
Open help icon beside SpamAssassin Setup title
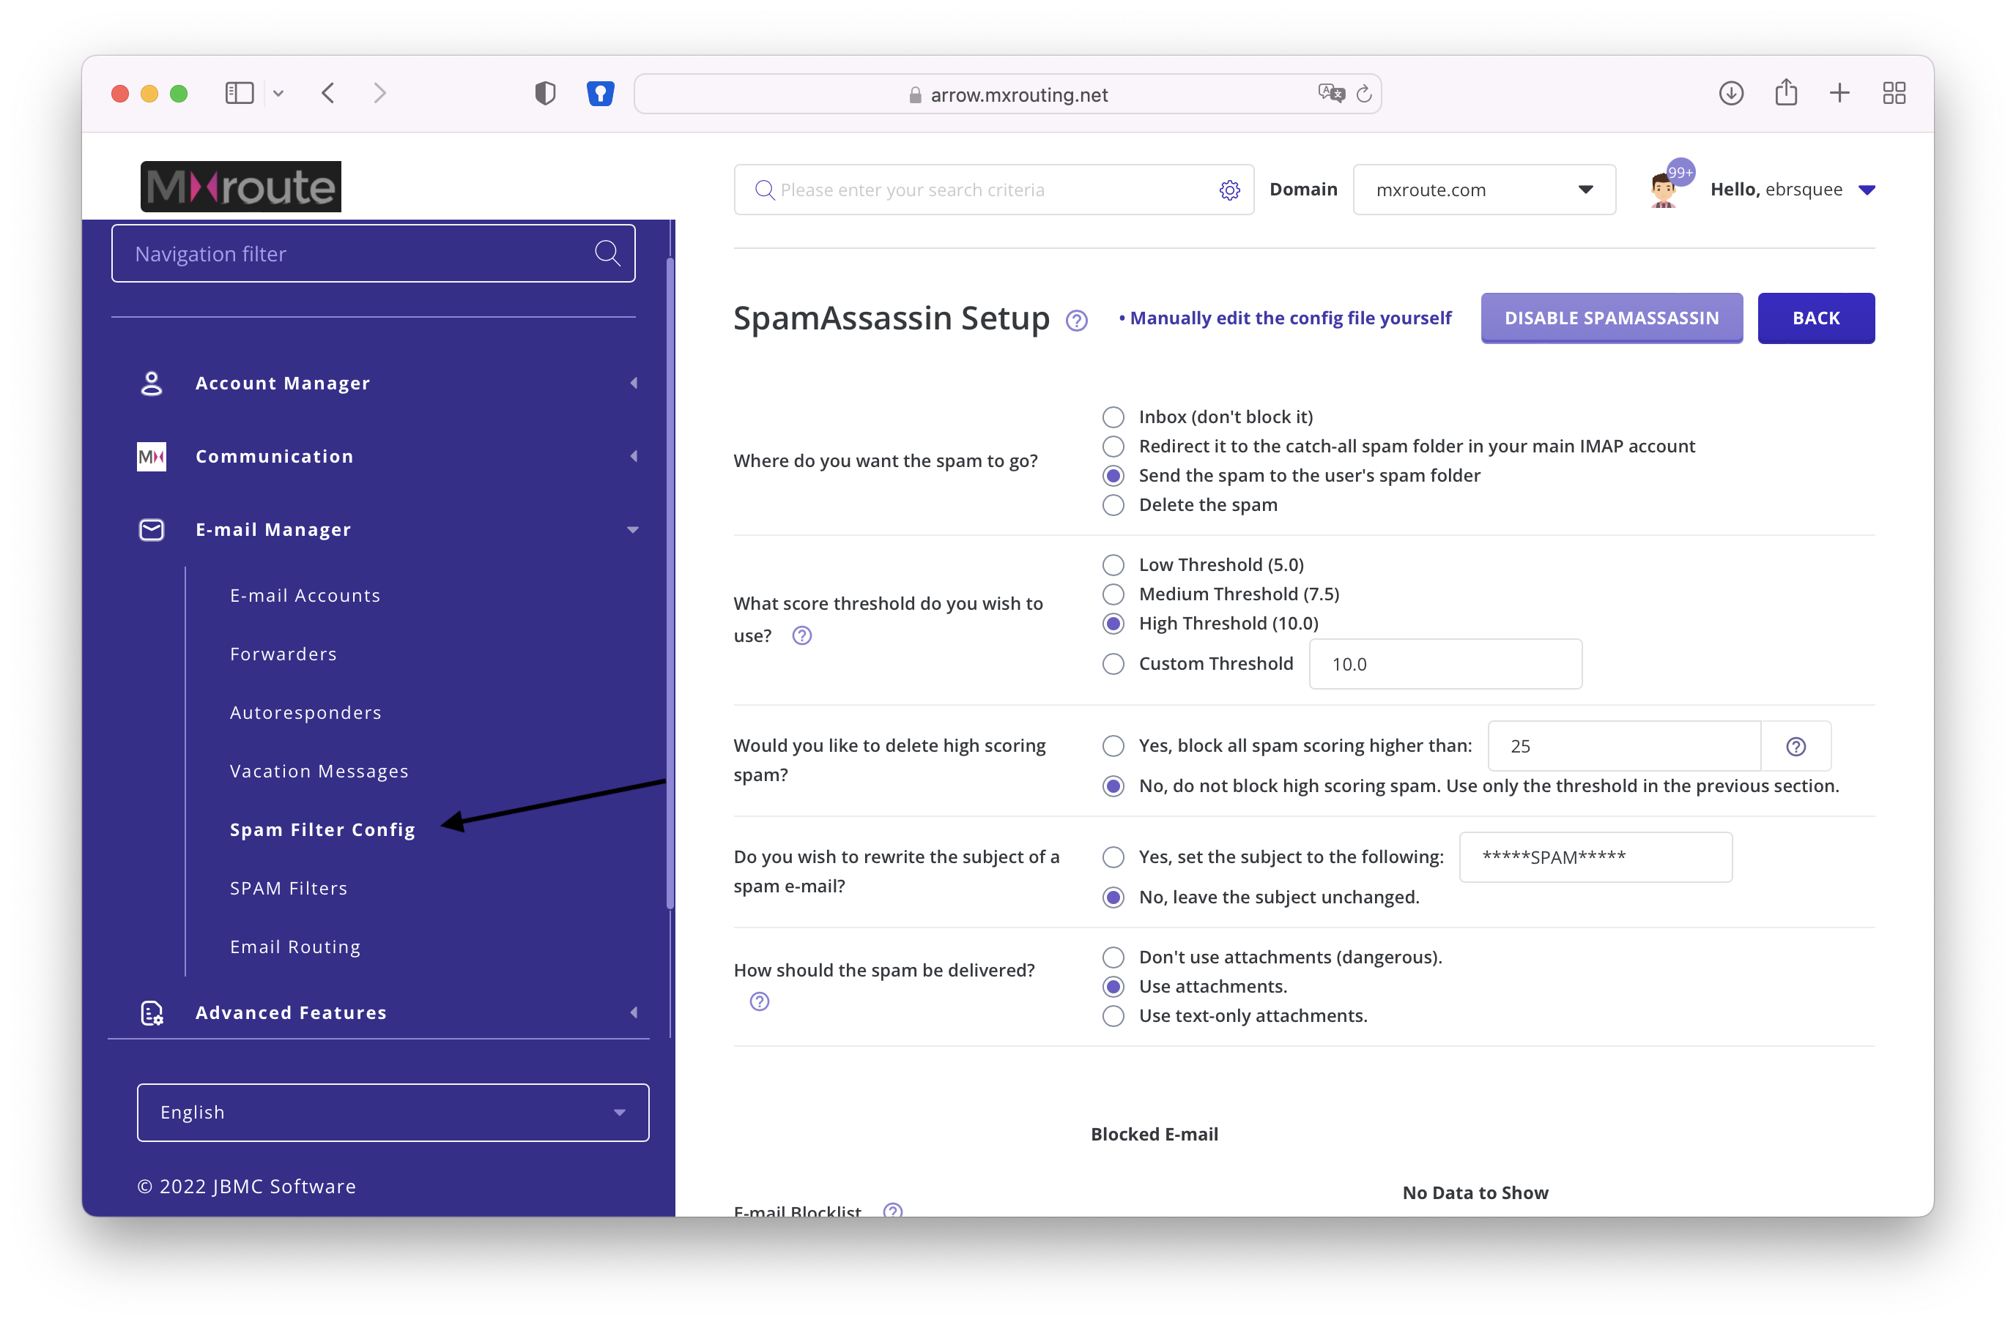pyautogui.click(x=1076, y=320)
